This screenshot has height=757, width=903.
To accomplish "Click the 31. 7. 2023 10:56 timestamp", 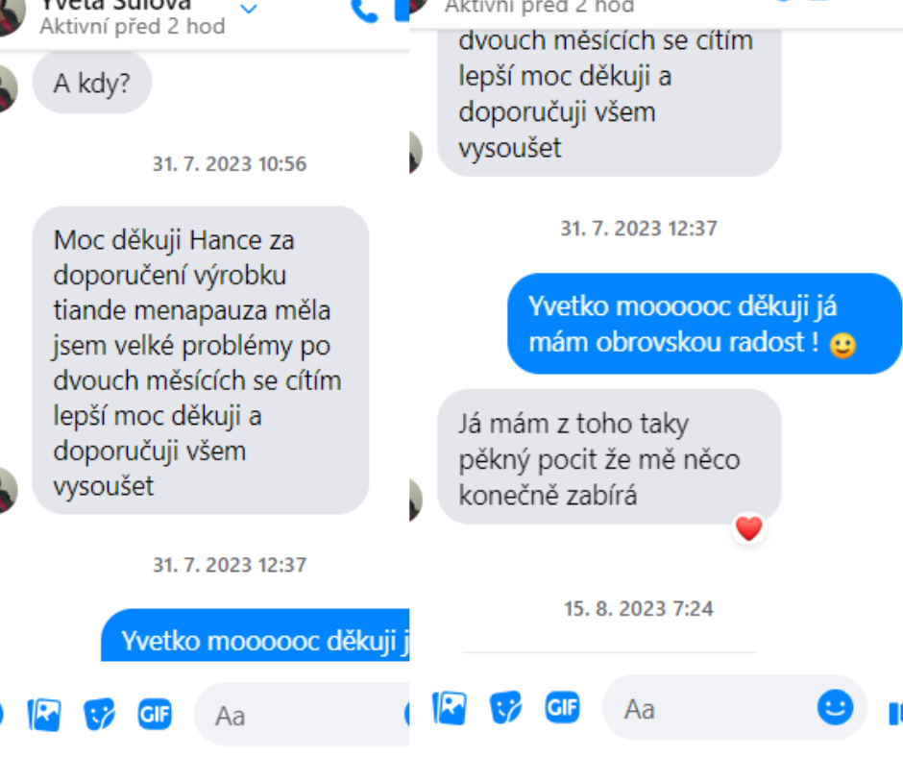I will pyautogui.click(x=230, y=164).
